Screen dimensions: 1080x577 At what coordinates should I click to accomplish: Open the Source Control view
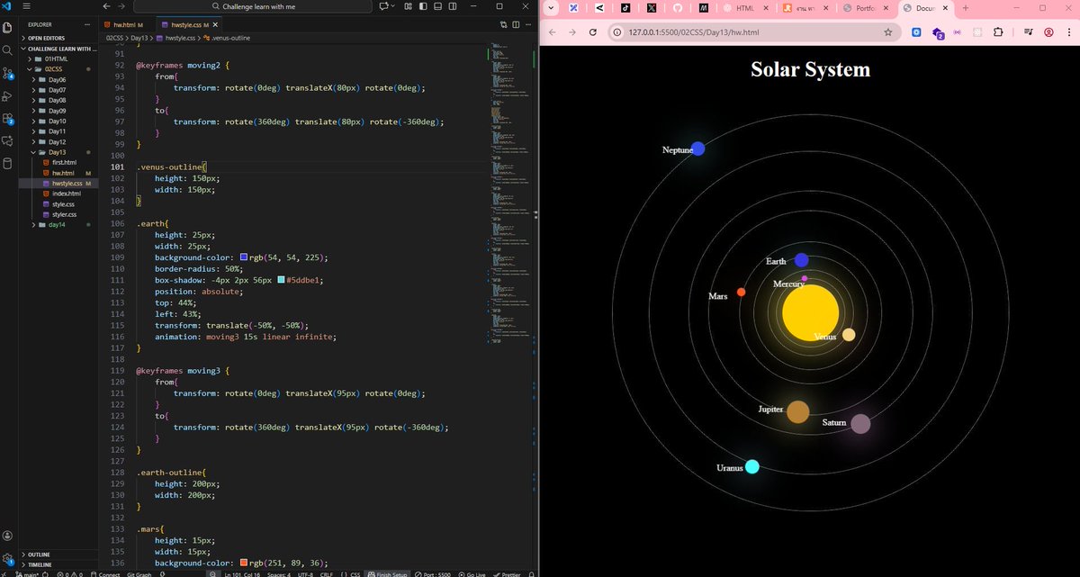coord(8,73)
